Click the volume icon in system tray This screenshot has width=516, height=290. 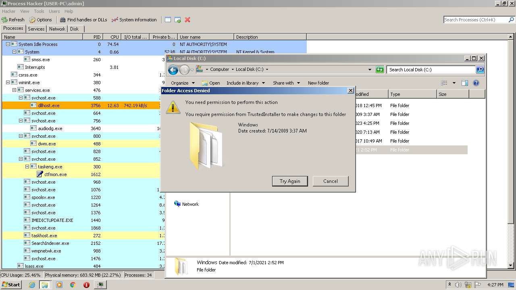(x=458, y=285)
